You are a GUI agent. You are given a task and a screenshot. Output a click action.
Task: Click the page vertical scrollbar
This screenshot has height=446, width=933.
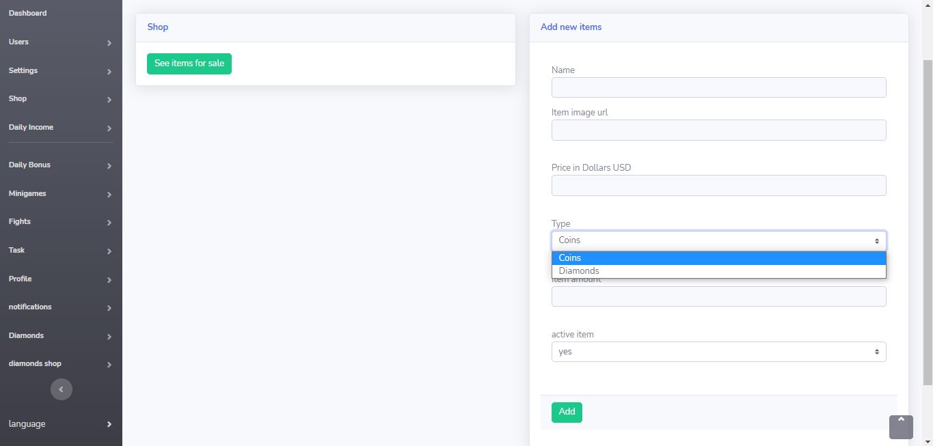(928, 222)
